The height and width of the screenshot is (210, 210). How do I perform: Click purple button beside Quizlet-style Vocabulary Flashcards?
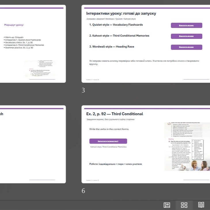click(186, 25)
